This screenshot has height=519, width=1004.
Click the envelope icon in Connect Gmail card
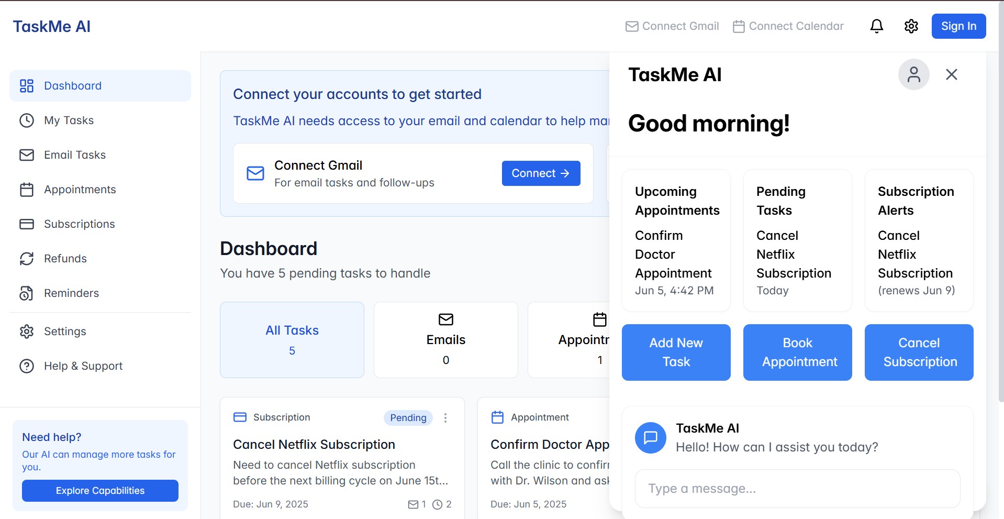click(x=255, y=173)
